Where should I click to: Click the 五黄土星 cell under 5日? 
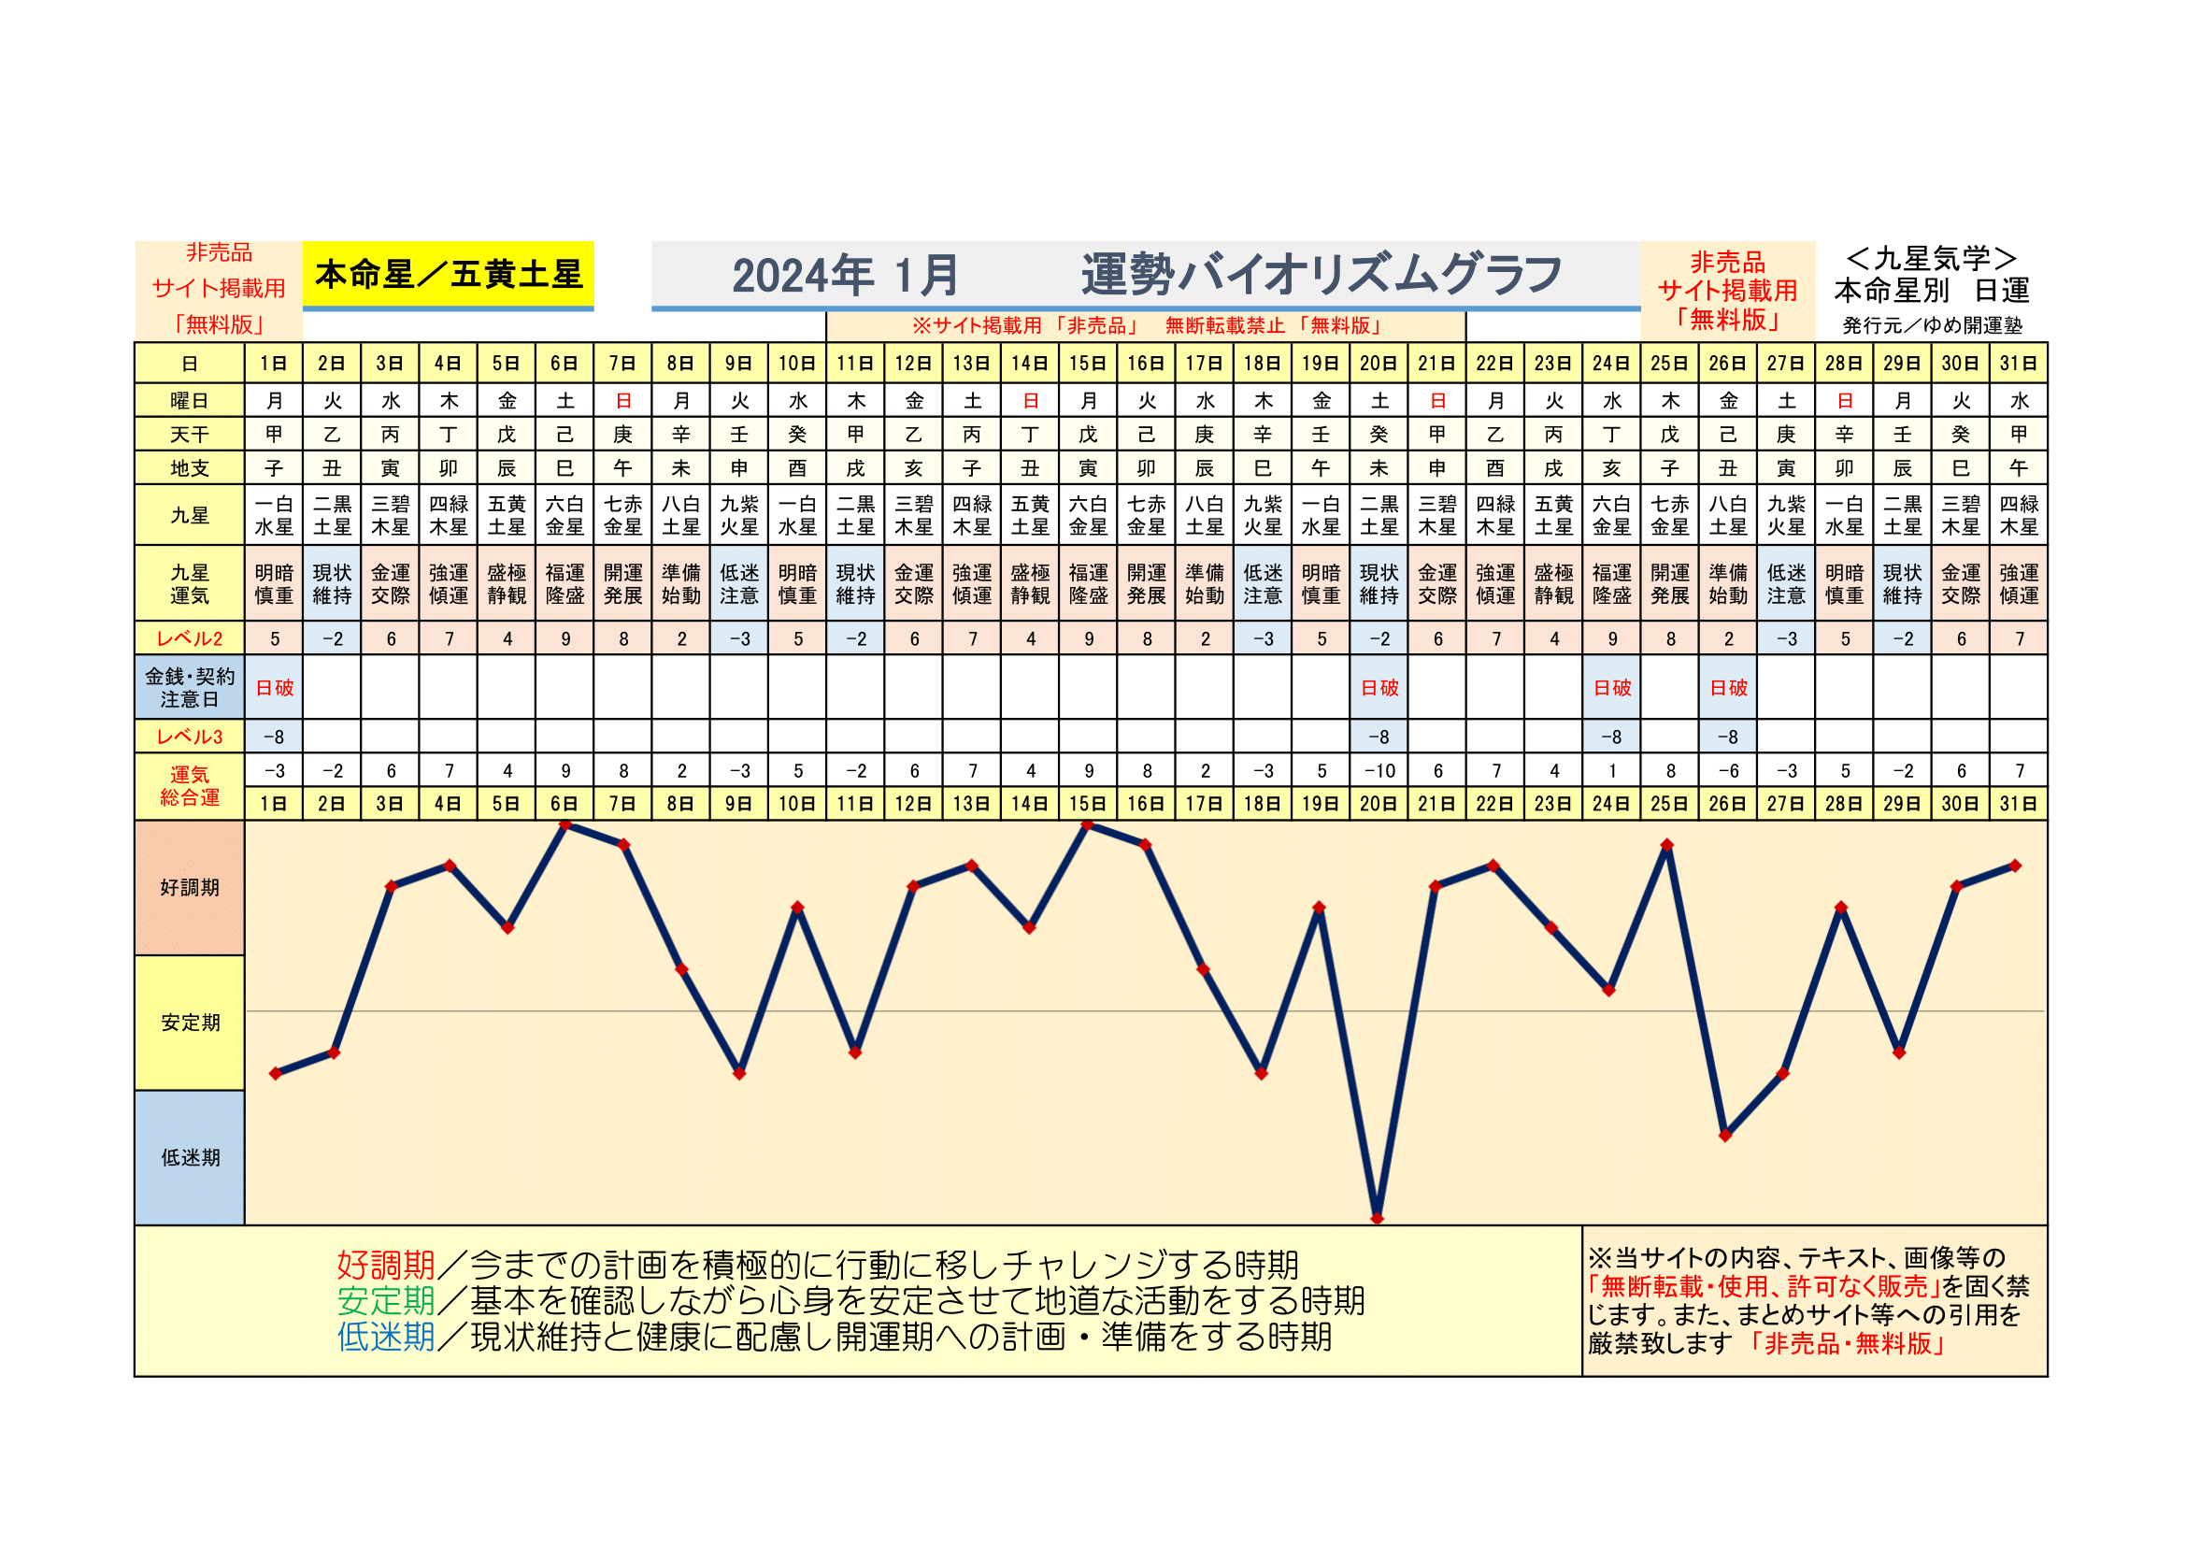[507, 515]
